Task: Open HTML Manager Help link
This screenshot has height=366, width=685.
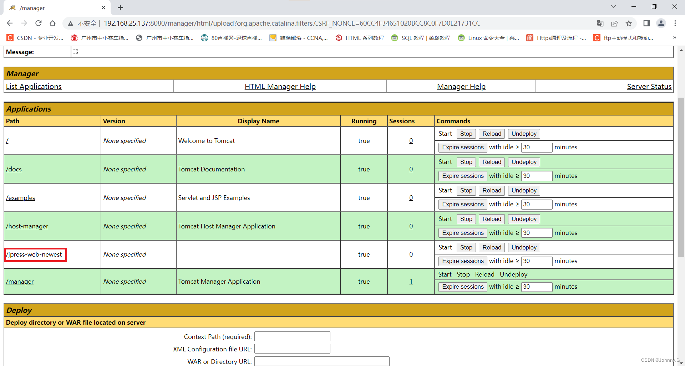Action: click(280, 87)
